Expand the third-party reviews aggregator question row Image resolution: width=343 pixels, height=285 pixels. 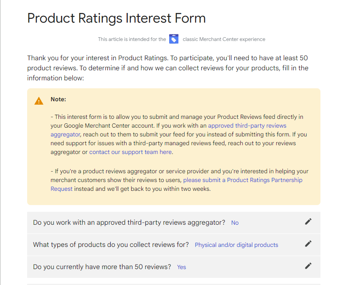pyautogui.click(x=174, y=223)
